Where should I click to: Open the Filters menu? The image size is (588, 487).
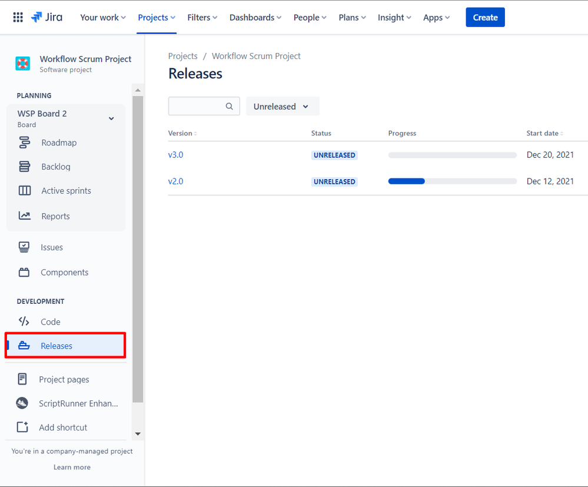[202, 18]
